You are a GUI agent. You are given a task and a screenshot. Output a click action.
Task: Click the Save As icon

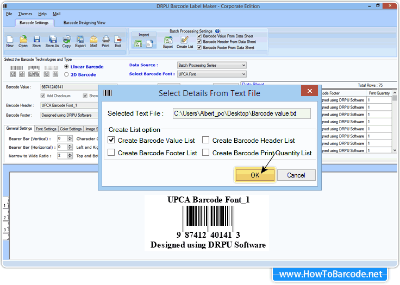click(52, 42)
